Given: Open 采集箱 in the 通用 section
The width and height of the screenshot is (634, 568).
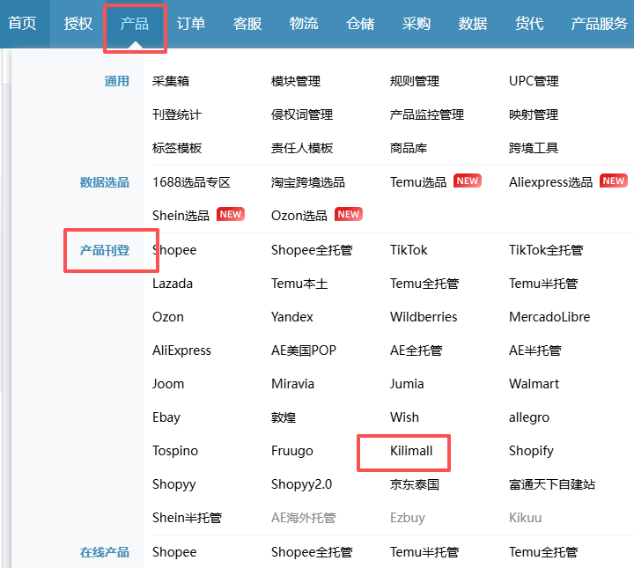Looking at the screenshot, I should point(171,81).
